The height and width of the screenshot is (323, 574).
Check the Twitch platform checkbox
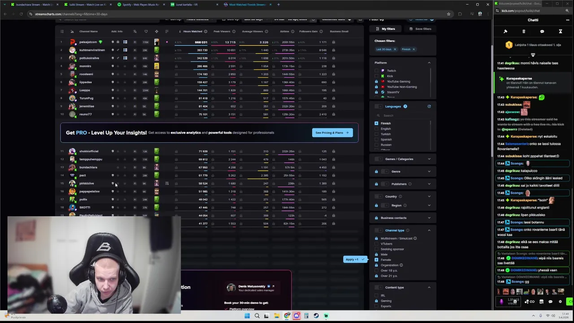click(376, 70)
